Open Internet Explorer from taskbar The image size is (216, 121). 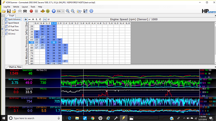(x=108, y=118)
